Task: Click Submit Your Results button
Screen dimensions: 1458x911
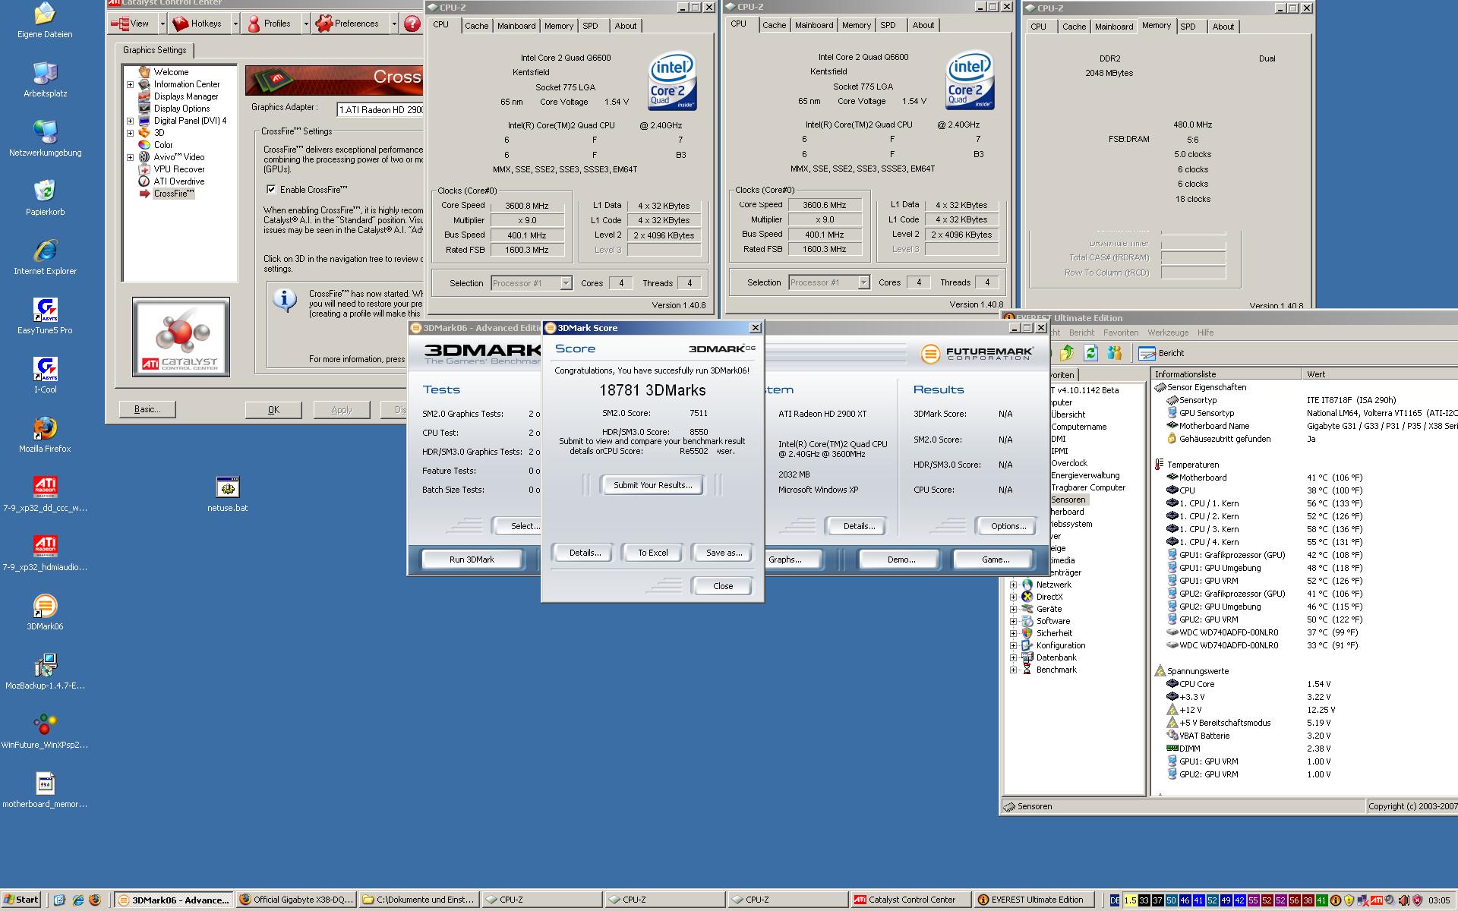Action: click(652, 485)
